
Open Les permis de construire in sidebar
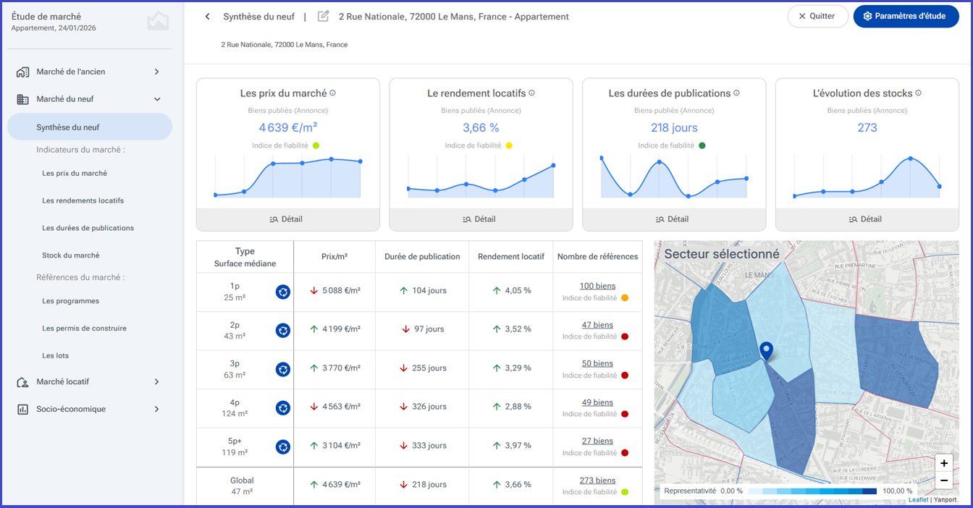[x=84, y=329]
